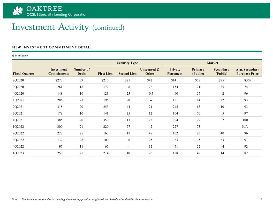Click the Investment Commitments column header
This screenshot has height=211, width=273.
(x=59, y=72)
